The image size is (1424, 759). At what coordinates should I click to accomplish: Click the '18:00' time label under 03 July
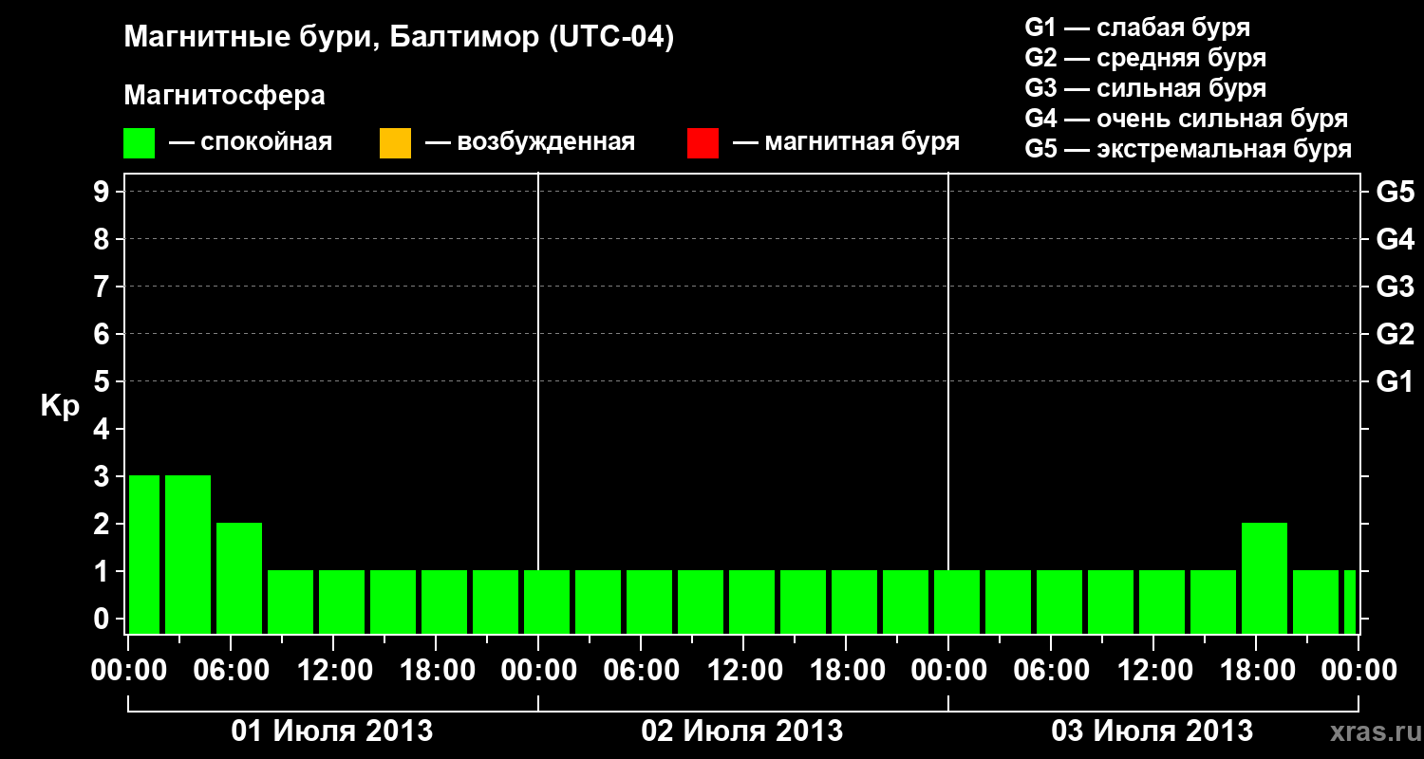click(x=1257, y=670)
